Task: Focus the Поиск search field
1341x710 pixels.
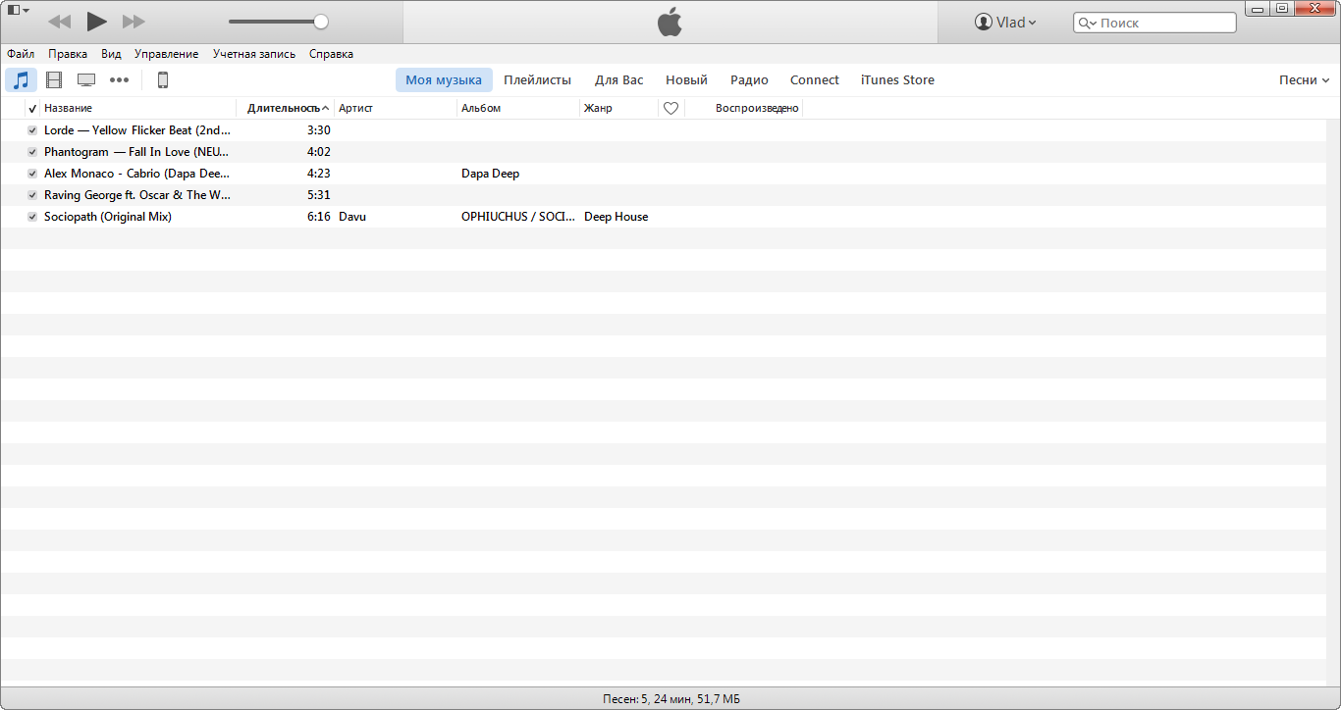Action: click(1154, 23)
